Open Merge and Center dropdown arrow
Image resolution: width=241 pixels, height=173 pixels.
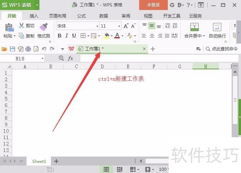204,36
